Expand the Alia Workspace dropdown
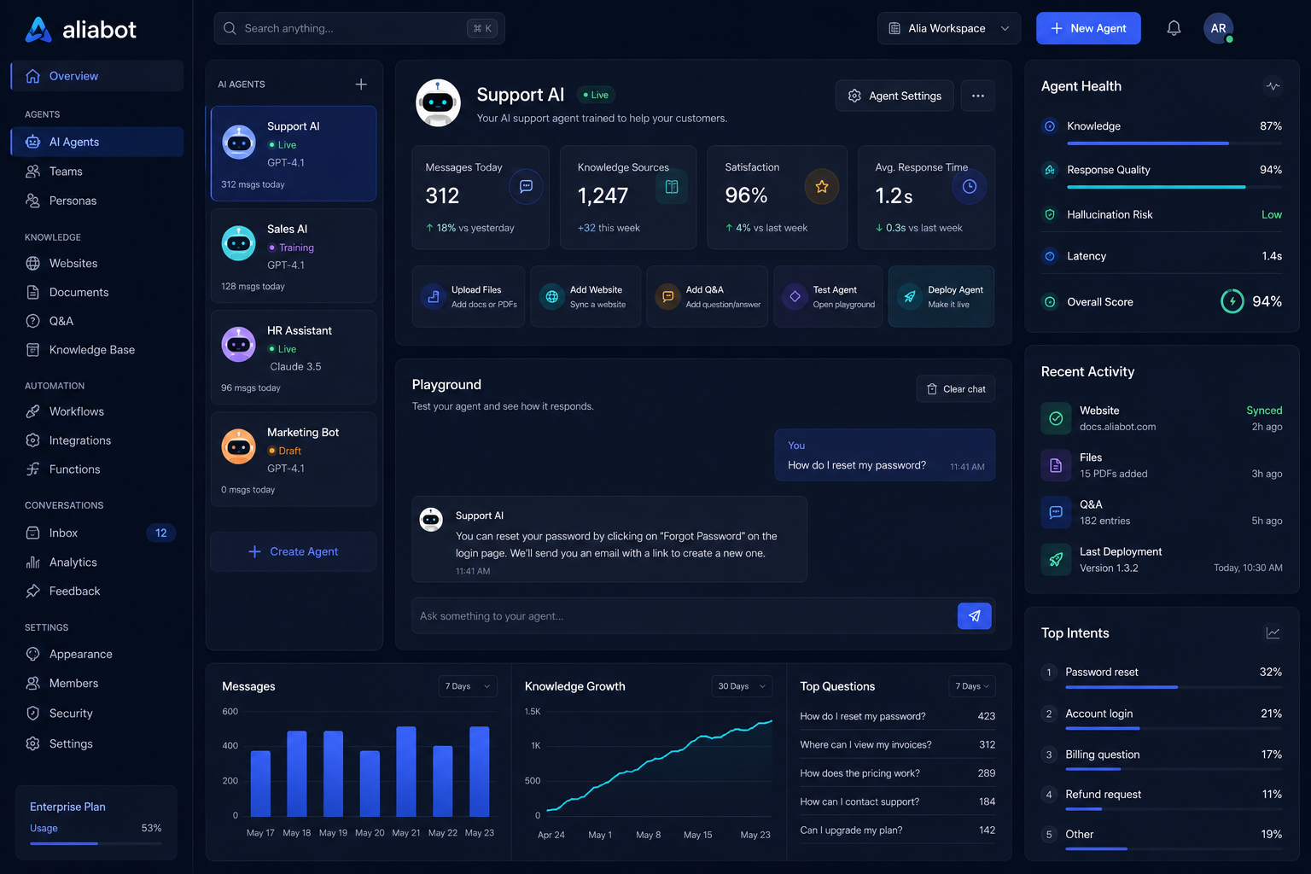The image size is (1311, 874). point(949,28)
